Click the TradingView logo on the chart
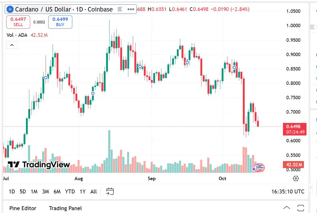 [39, 164]
